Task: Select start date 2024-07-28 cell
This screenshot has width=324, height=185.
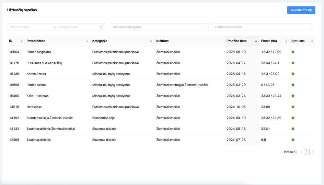Action: (236, 140)
